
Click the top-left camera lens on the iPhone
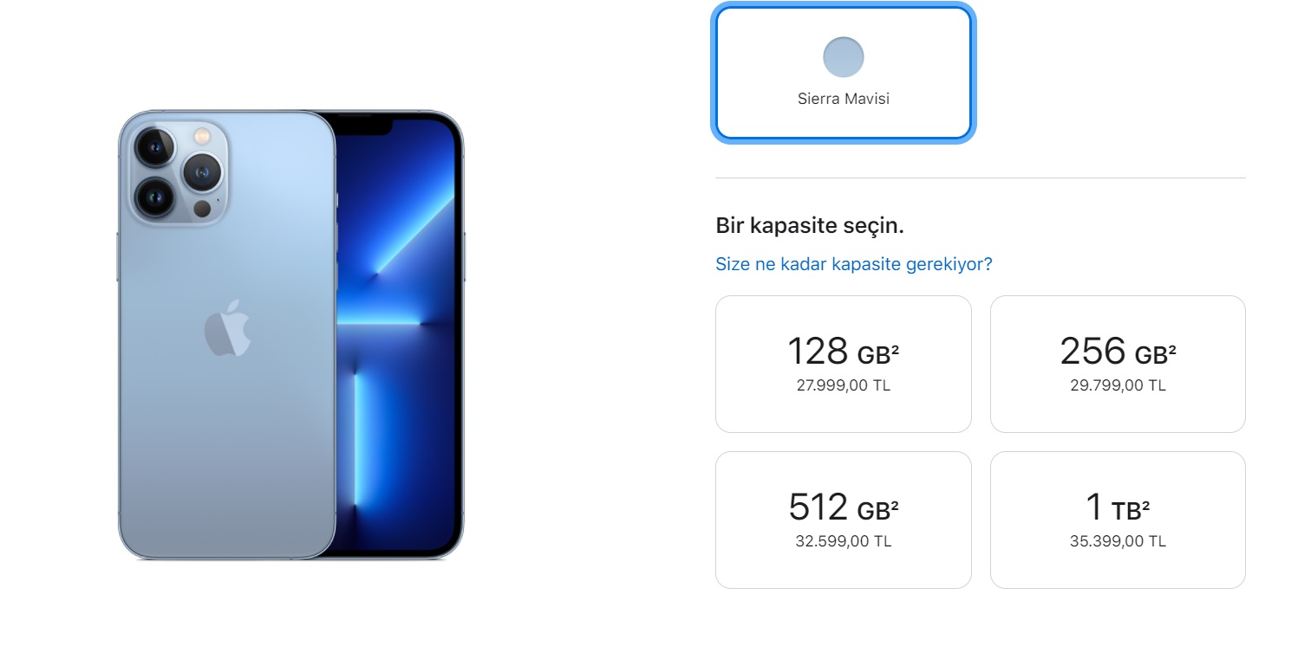[155, 148]
